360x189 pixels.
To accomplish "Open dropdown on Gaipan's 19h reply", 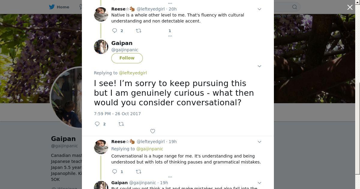I will [x=259, y=183].
